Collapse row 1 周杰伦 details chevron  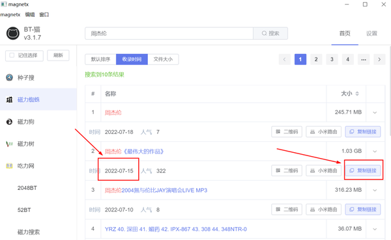[375, 113]
